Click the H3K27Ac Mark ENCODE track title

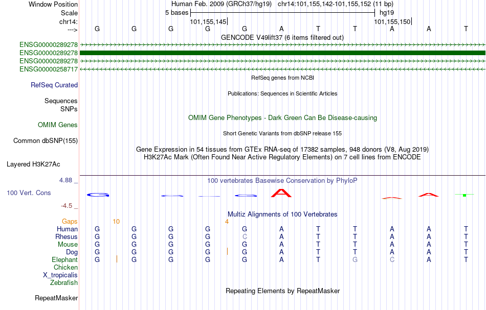[282, 157]
